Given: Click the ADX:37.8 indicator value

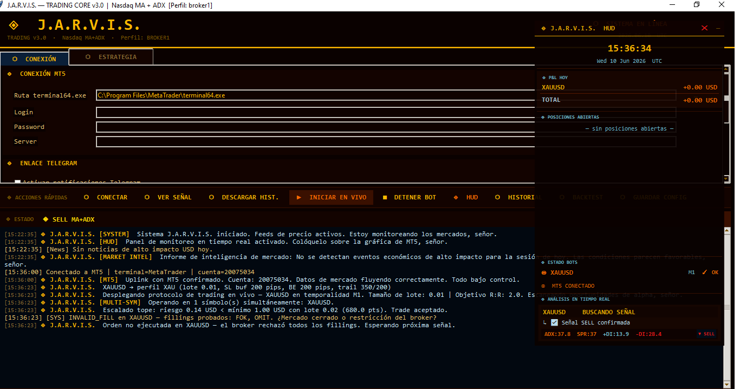Looking at the screenshot, I should click(x=557, y=334).
